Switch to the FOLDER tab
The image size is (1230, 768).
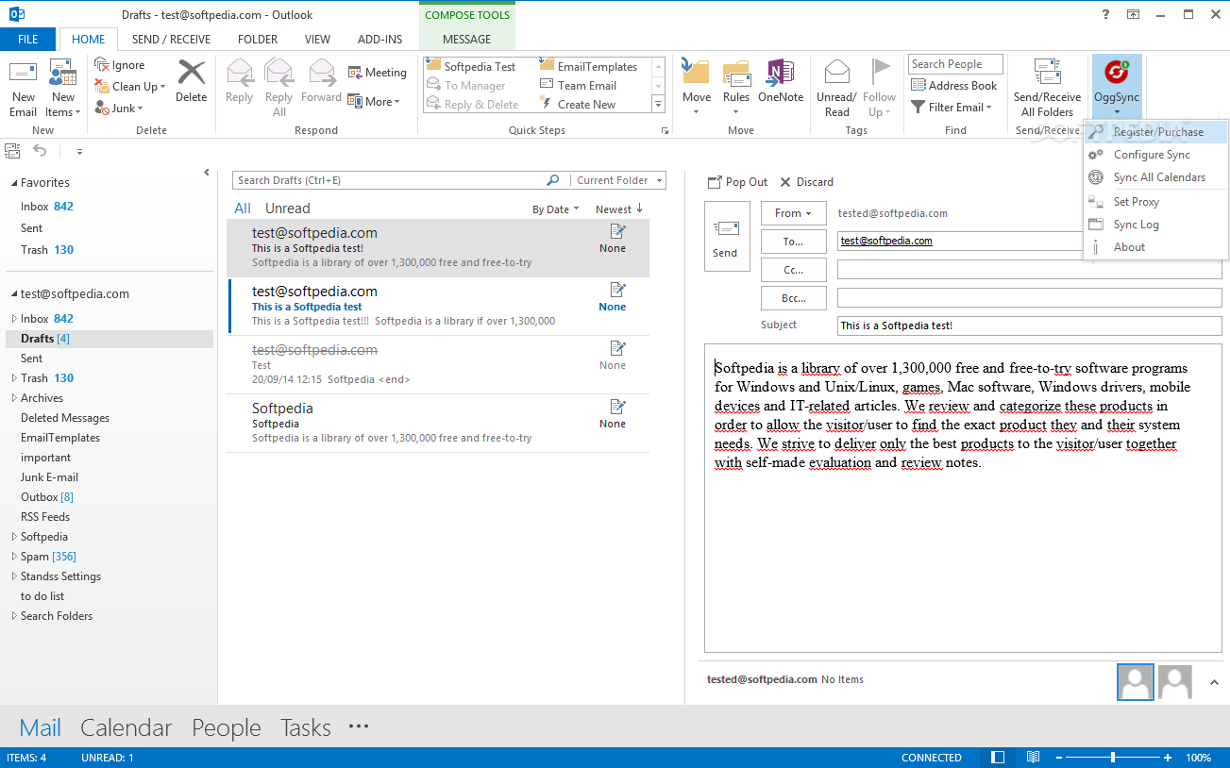click(258, 40)
